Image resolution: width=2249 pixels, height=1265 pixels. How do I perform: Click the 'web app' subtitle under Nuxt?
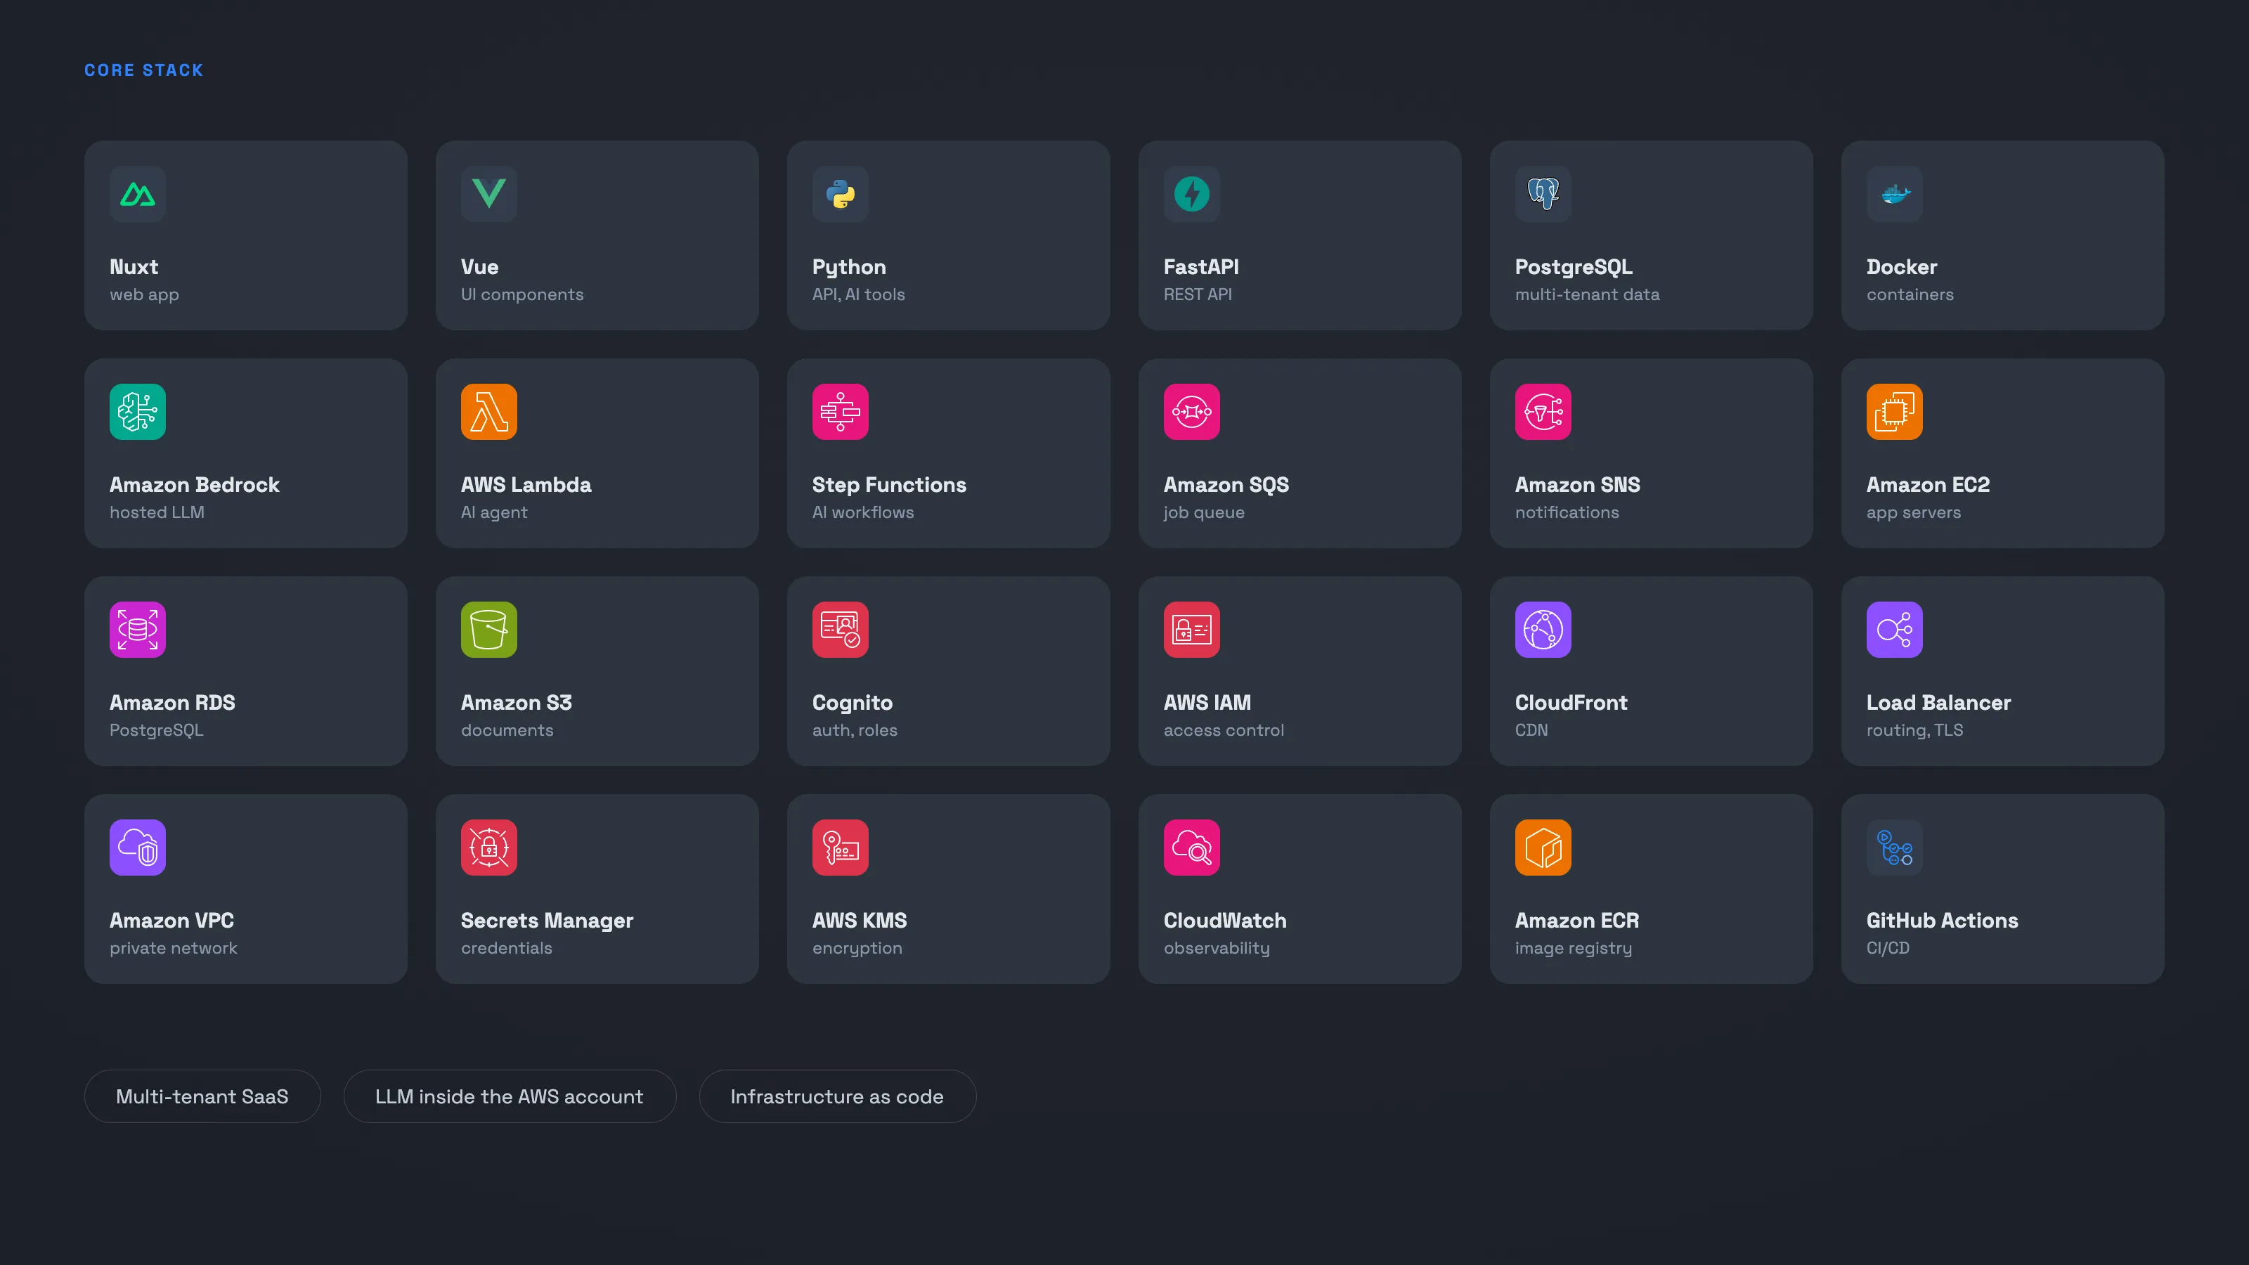click(144, 295)
